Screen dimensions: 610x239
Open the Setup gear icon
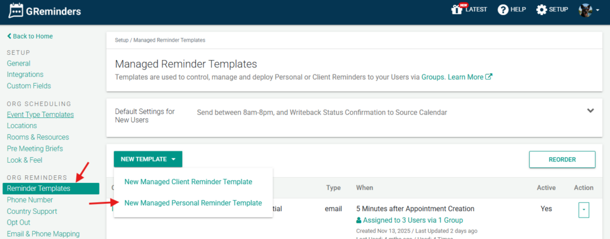point(541,10)
